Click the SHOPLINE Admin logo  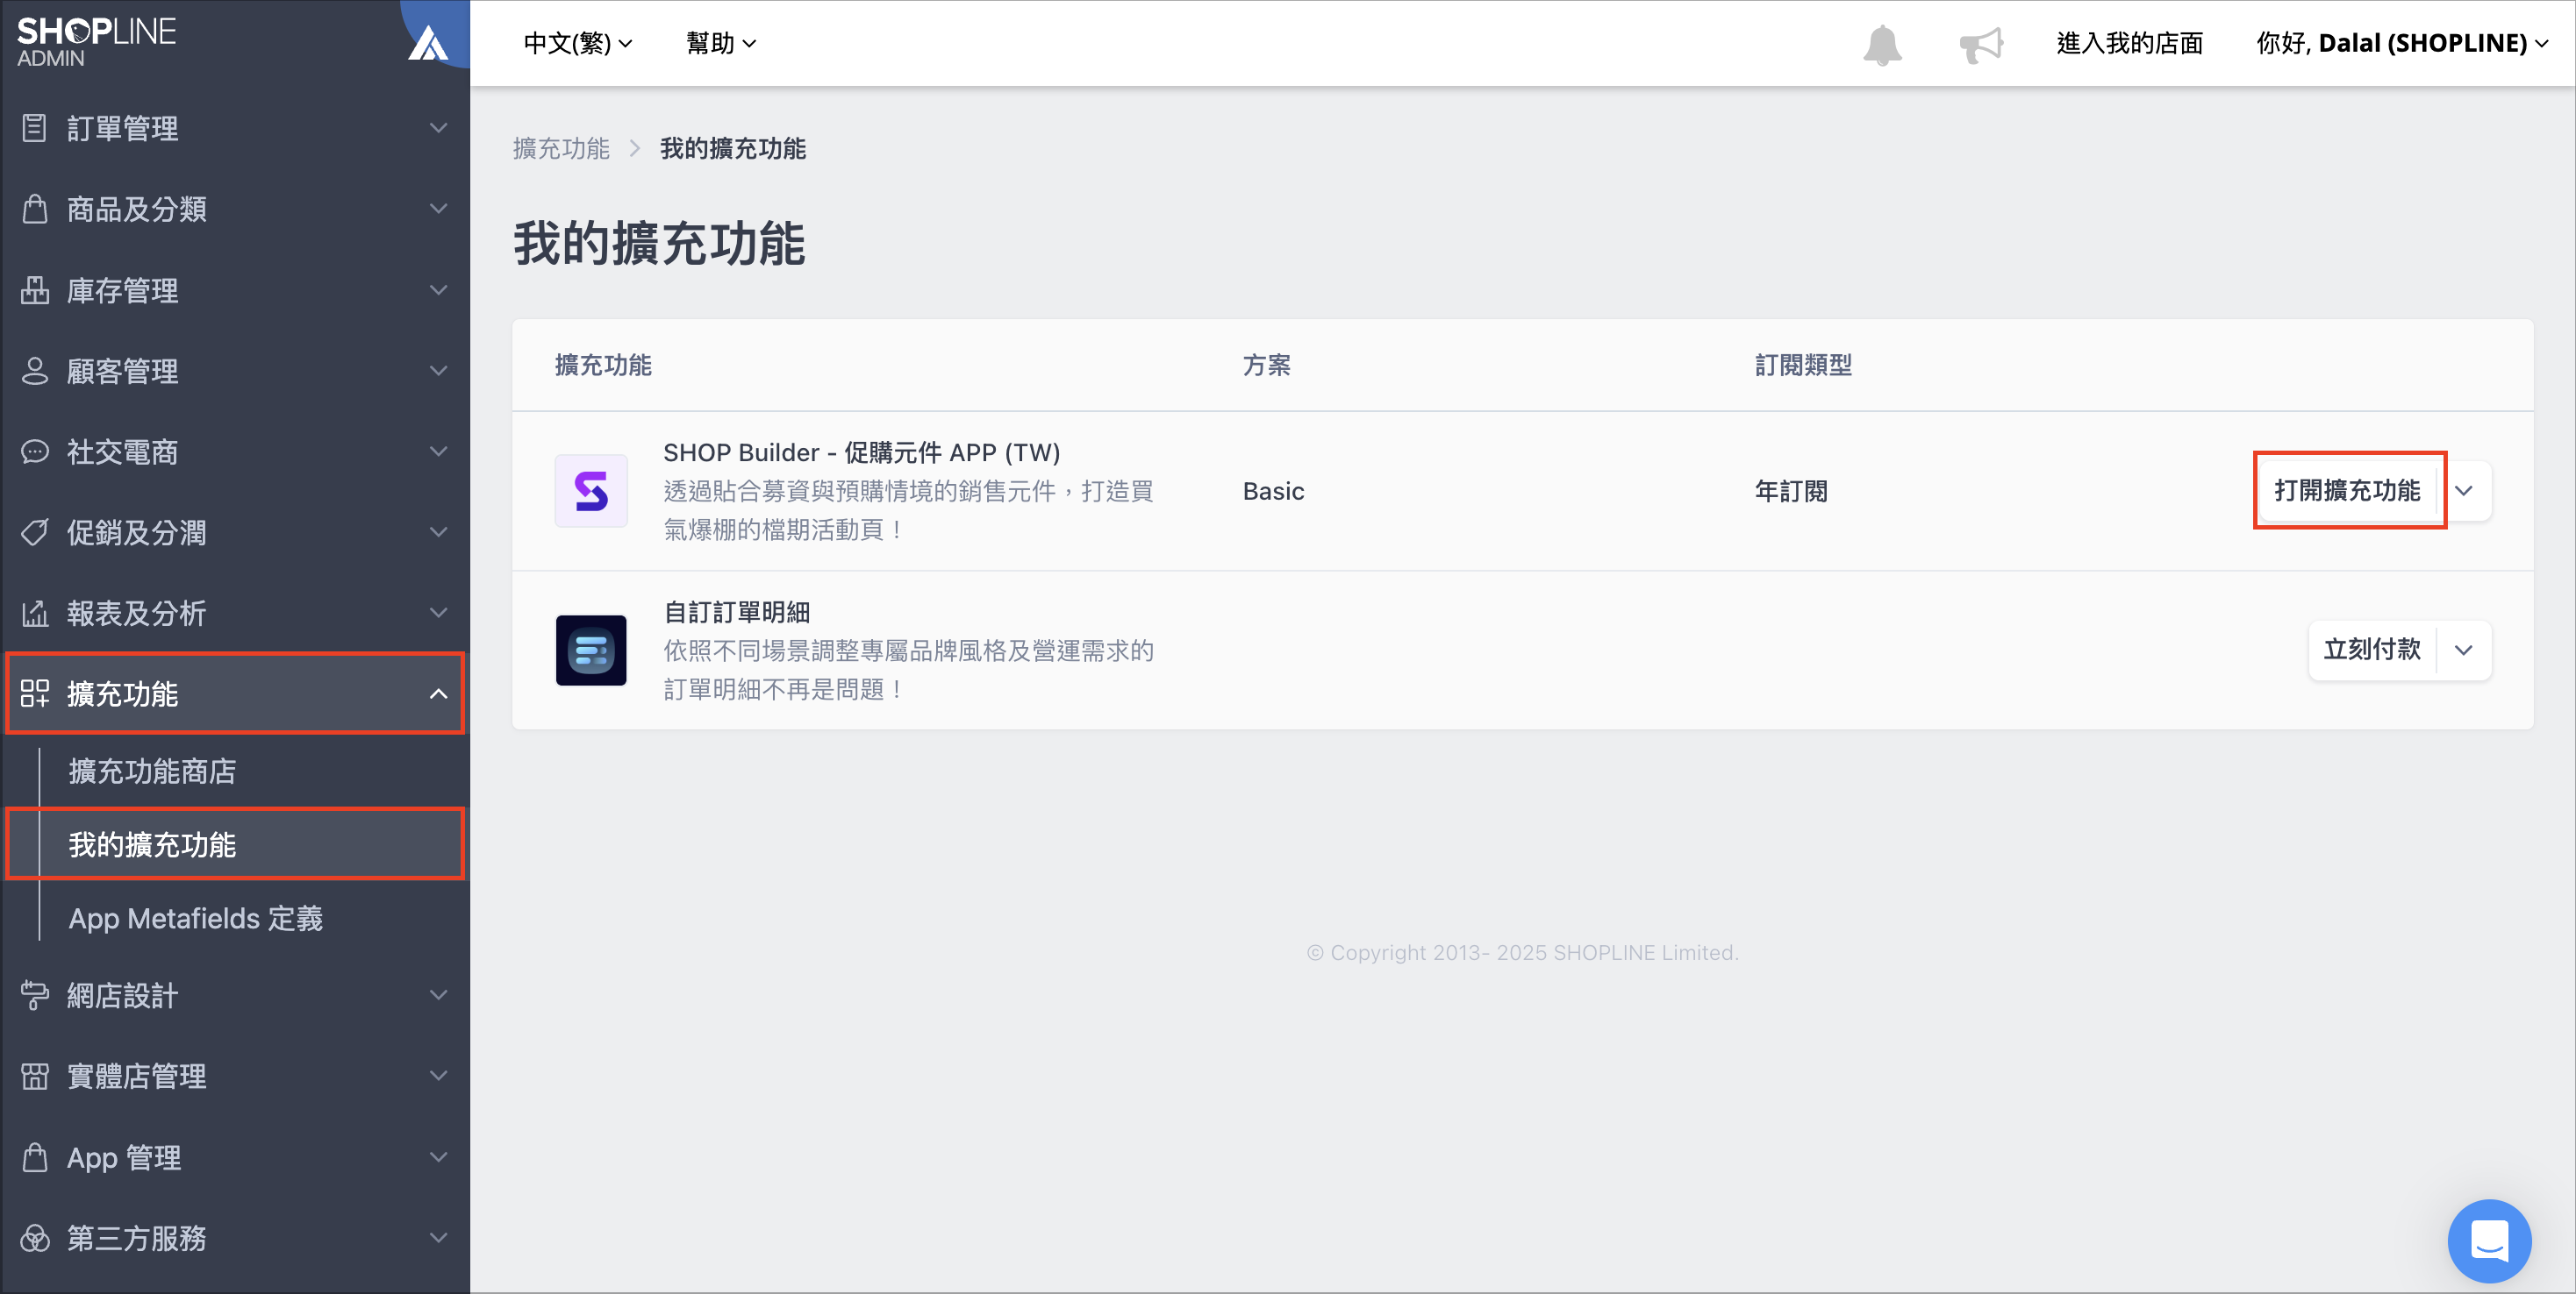[x=96, y=42]
